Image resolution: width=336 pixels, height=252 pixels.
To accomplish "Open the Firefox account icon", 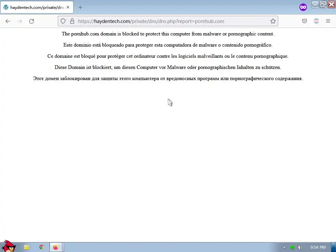I will (x=316, y=21).
